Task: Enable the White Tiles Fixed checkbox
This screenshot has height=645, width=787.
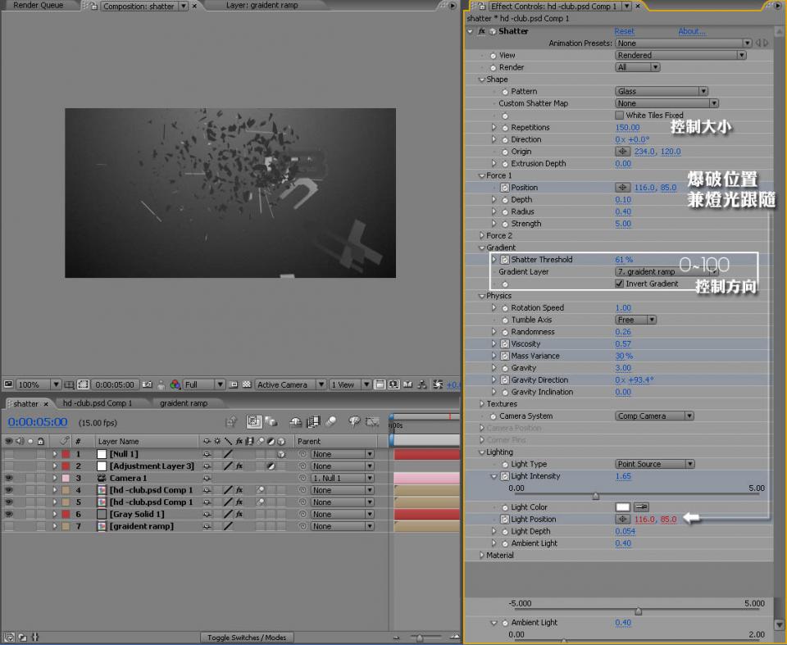Action: [620, 116]
